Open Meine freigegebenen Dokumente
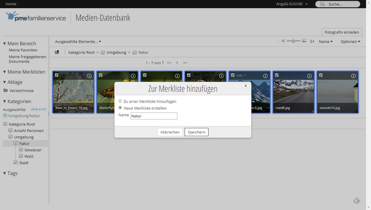The width and height of the screenshot is (371, 210). click(28, 59)
